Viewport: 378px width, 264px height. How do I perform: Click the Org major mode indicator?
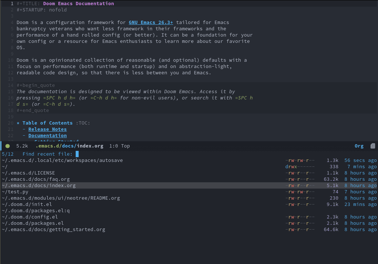pyautogui.click(x=359, y=146)
